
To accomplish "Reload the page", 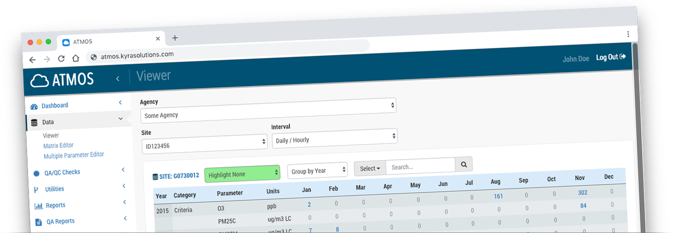I will click(x=61, y=59).
